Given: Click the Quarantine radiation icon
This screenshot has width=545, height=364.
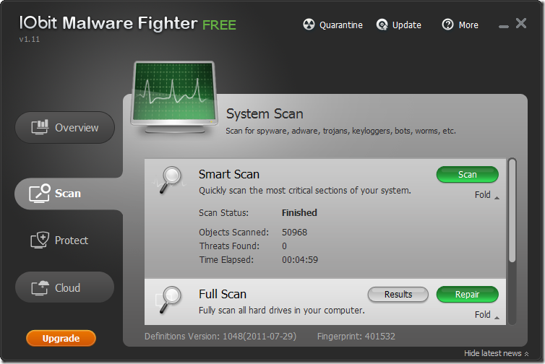Looking at the screenshot, I should 309,25.
